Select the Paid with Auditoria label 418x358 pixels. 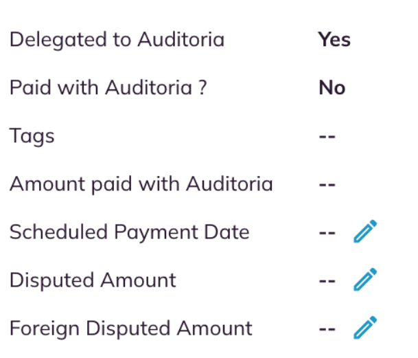pos(108,87)
